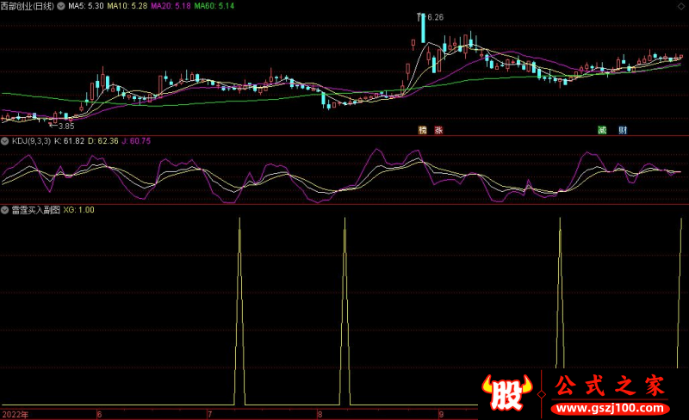Click the 2022年 label on time axis
The image size is (689, 420).
pos(14,414)
